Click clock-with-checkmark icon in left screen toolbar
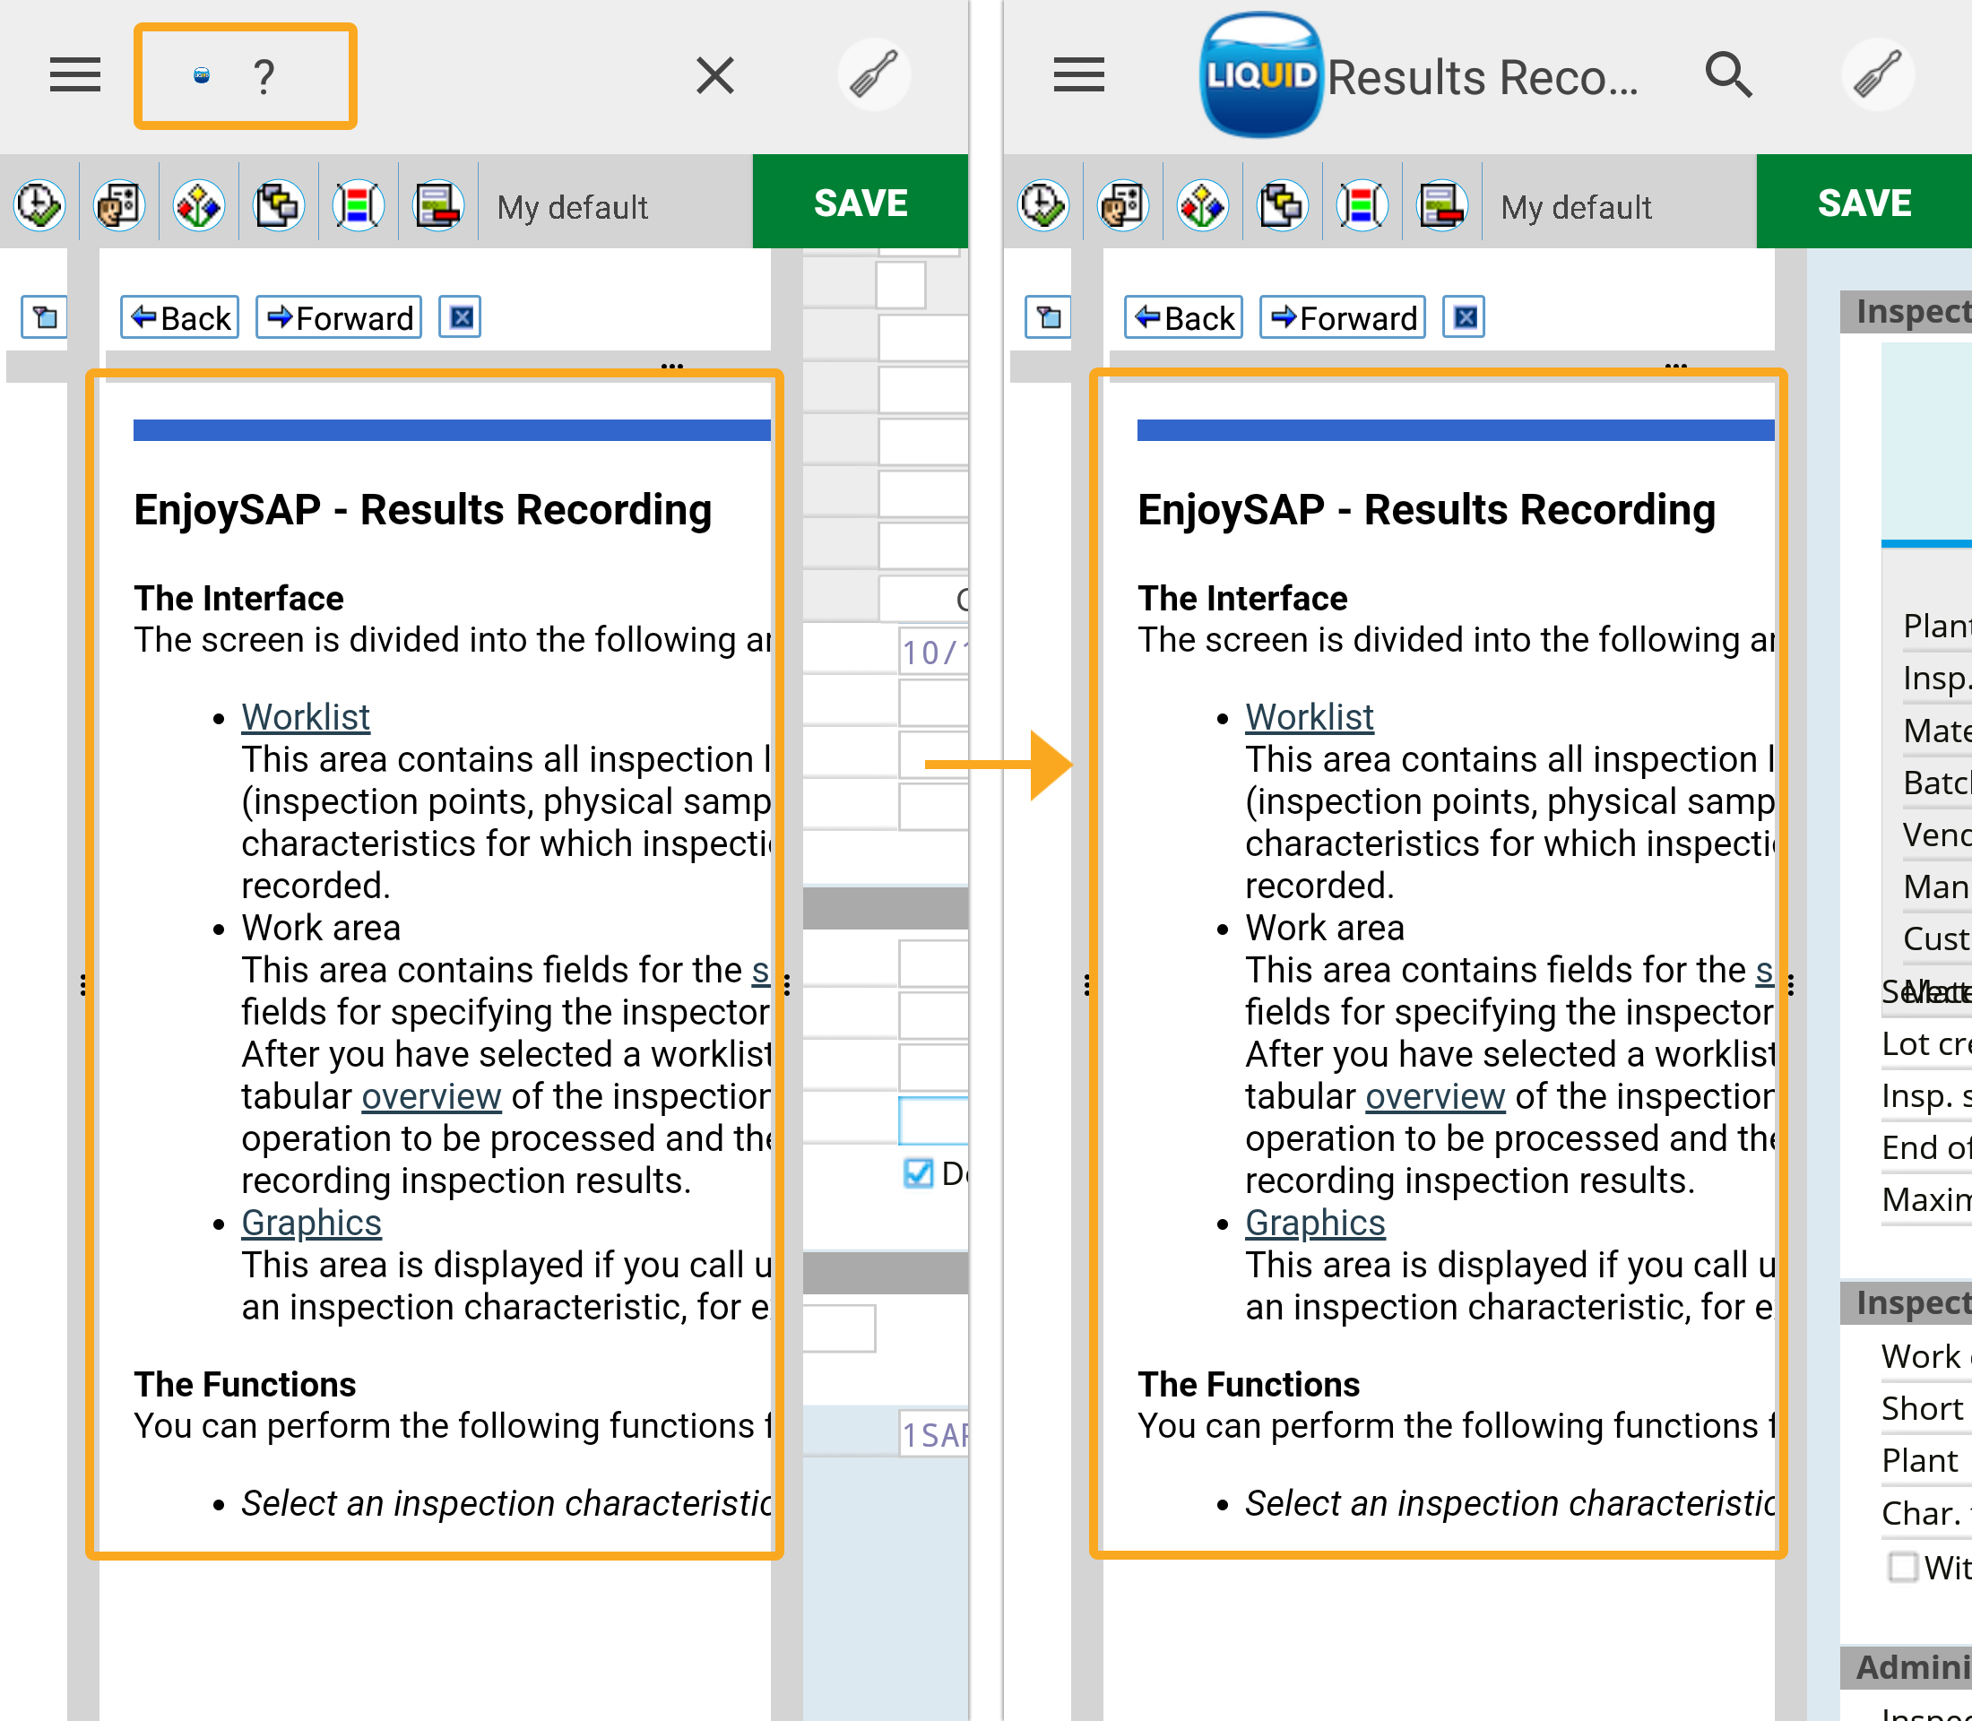 tap(39, 205)
